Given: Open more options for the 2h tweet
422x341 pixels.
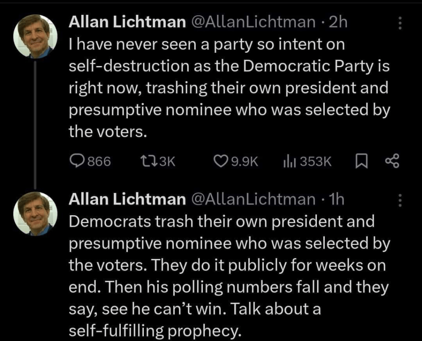Looking at the screenshot, I should (x=399, y=23).
